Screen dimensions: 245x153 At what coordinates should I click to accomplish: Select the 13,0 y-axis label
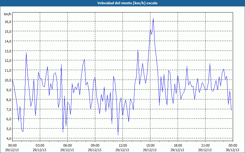[8, 51]
